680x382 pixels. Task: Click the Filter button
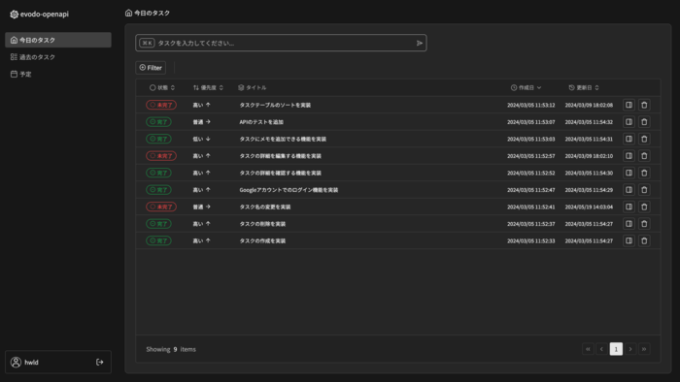(x=151, y=68)
